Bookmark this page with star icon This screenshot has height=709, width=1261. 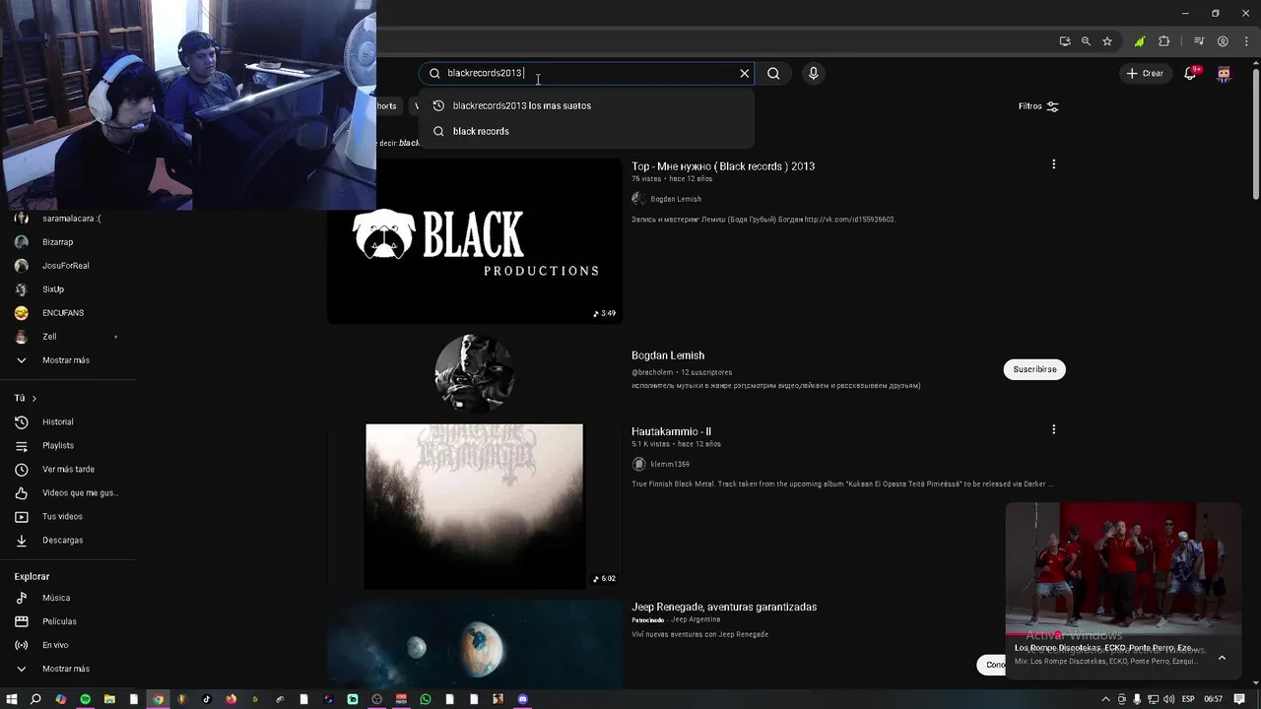point(1107,41)
